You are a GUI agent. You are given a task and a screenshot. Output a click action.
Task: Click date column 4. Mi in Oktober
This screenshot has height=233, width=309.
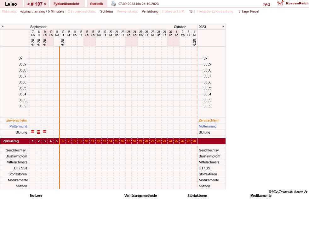point(195,33)
